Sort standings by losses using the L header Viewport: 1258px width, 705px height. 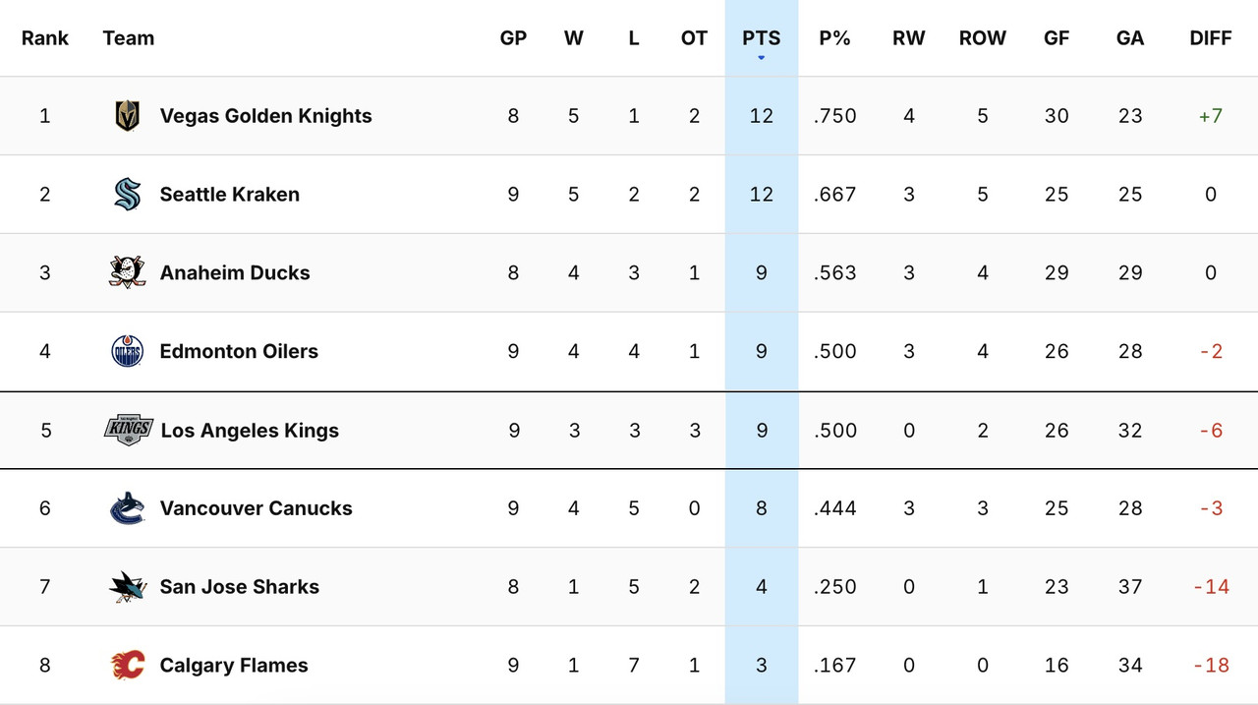634,37
